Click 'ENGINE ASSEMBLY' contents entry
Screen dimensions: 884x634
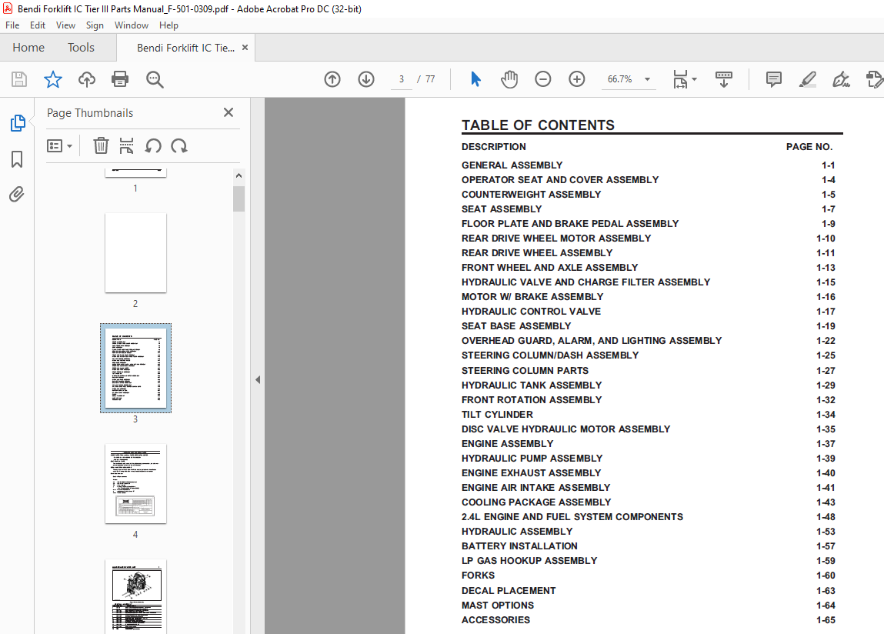508,444
